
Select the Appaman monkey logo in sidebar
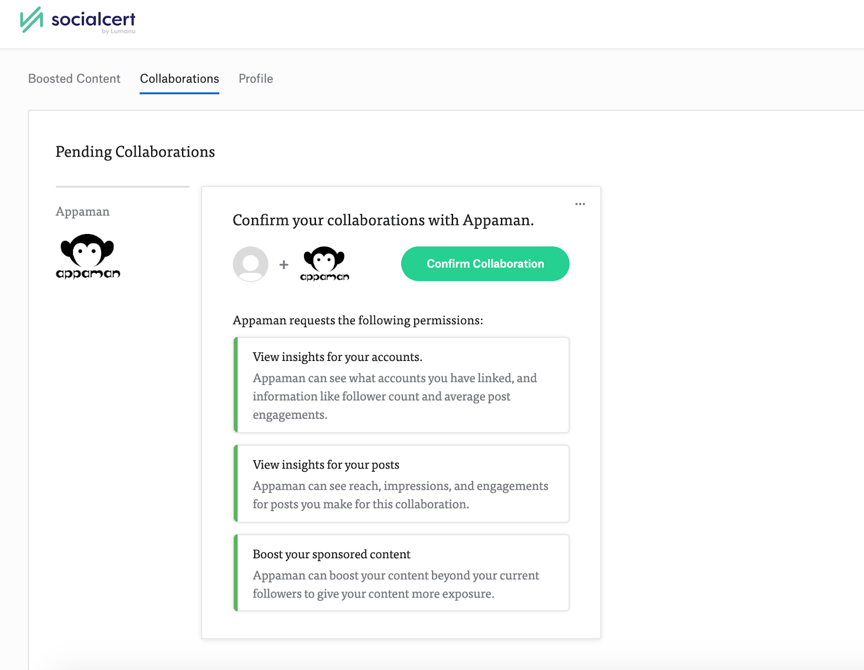[88, 256]
